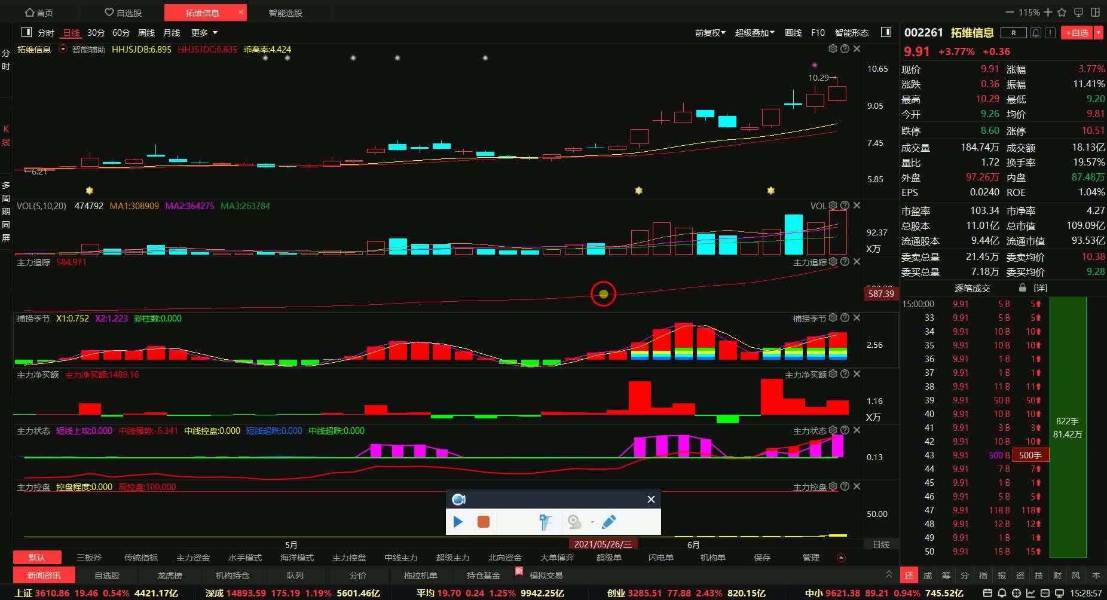Switch chart to 30分 period
The width and height of the screenshot is (1107, 600).
tap(96, 33)
